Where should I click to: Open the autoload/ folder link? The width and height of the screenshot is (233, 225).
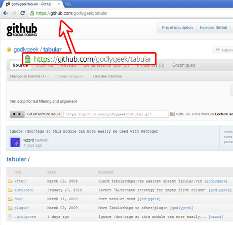[x=24, y=190]
